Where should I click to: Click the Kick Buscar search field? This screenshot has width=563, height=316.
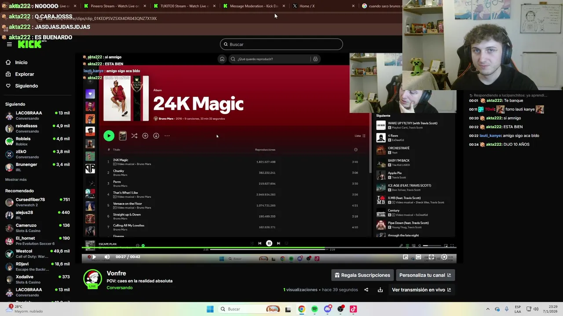tap(281, 44)
